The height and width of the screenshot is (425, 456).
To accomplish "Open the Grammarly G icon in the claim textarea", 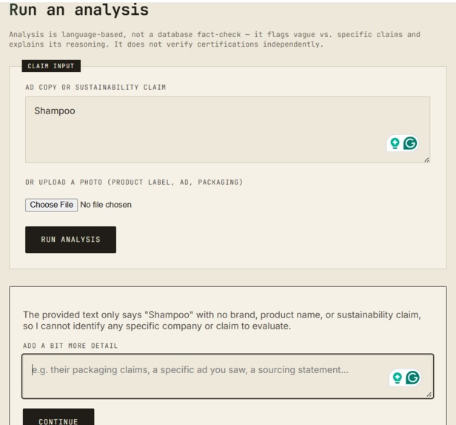I will pyautogui.click(x=410, y=143).
